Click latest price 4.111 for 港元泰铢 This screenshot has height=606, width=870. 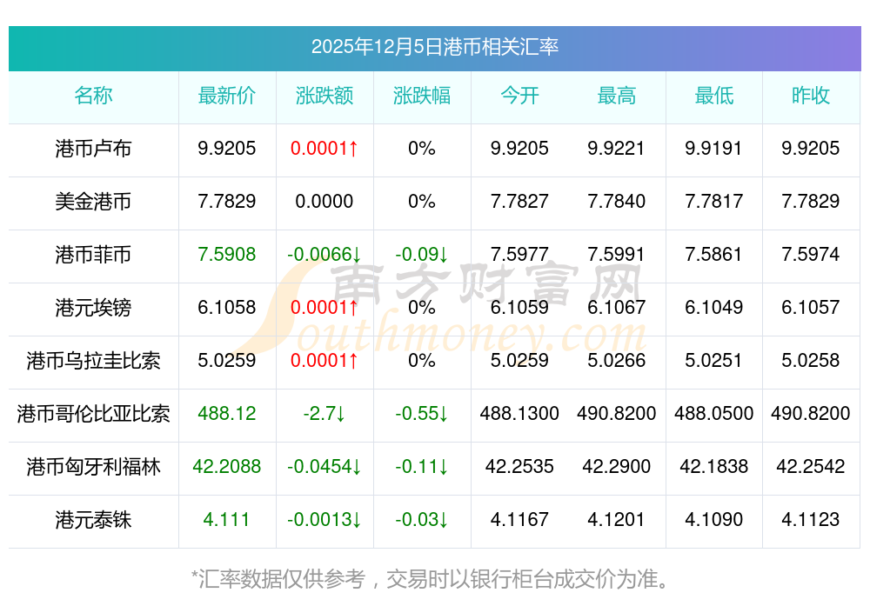226,520
